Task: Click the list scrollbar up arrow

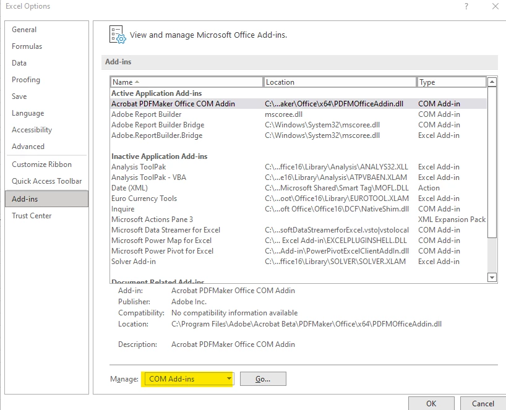Action: 492,82
